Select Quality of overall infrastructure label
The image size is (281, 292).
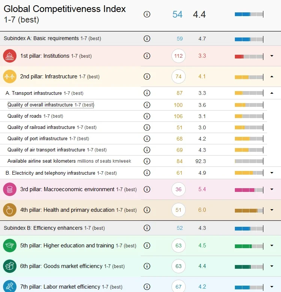click(51, 105)
